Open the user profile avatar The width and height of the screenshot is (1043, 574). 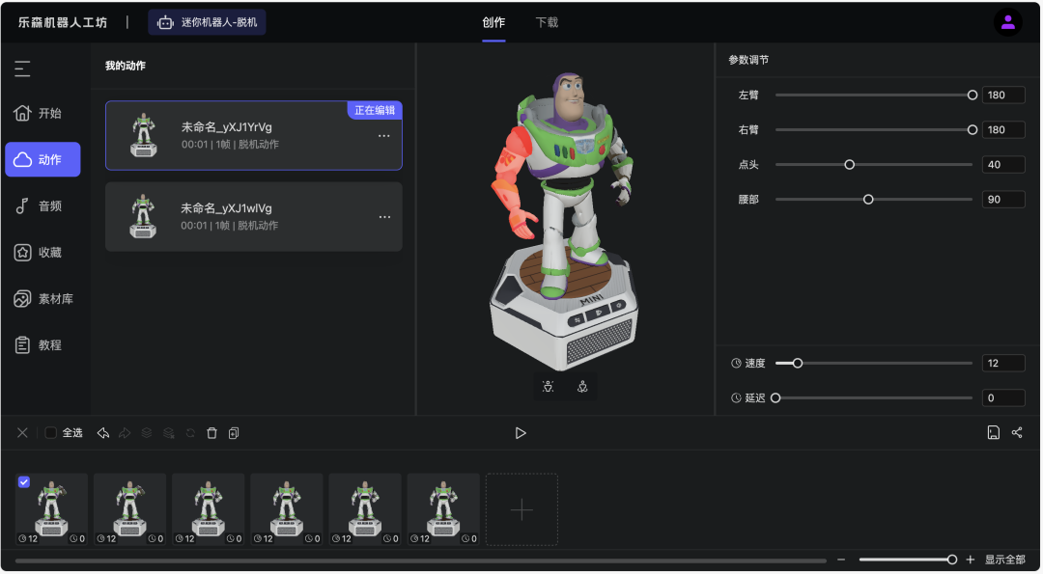[1007, 22]
